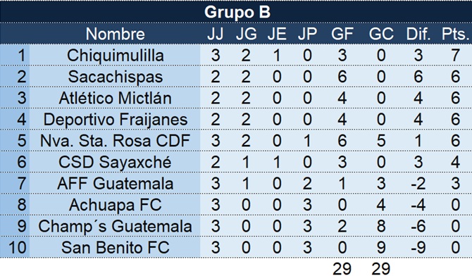The image size is (472, 276).
Task: Click the position number 10 cell
Action: click(17, 248)
